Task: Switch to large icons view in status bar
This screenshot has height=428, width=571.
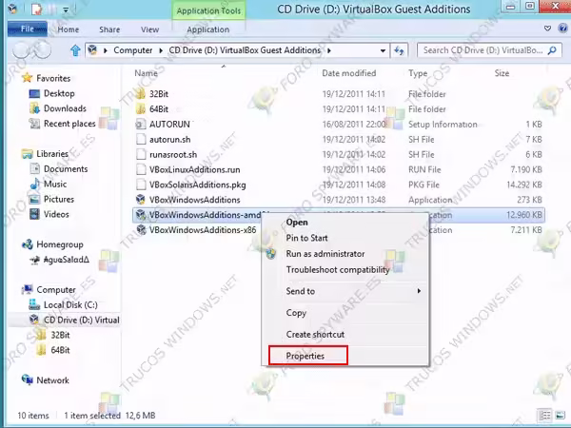Action: [x=561, y=416]
